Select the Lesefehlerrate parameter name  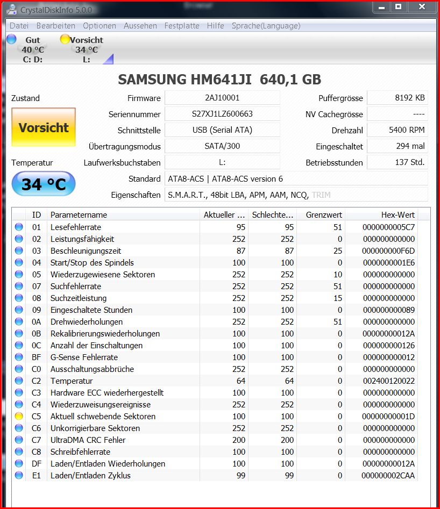76,227
